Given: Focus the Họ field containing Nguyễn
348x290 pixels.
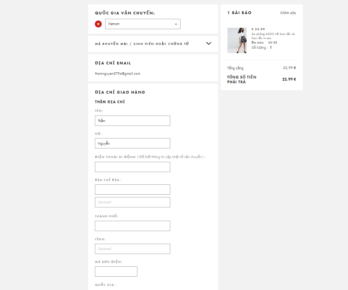Looking at the screenshot, I should coord(132,143).
